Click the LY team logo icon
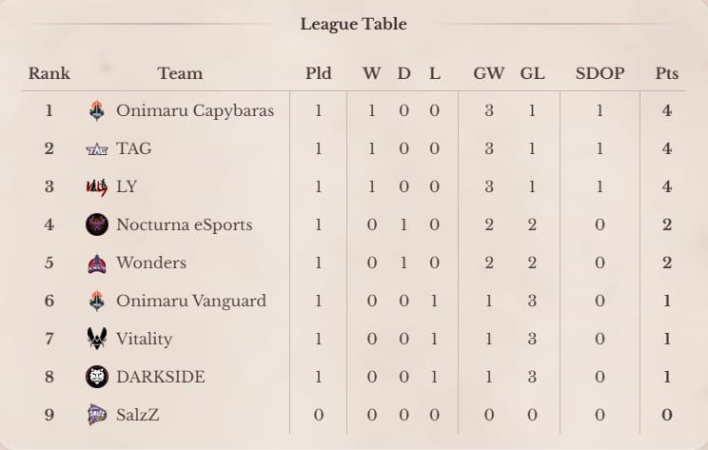The height and width of the screenshot is (450, 708). click(x=97, y=186)
